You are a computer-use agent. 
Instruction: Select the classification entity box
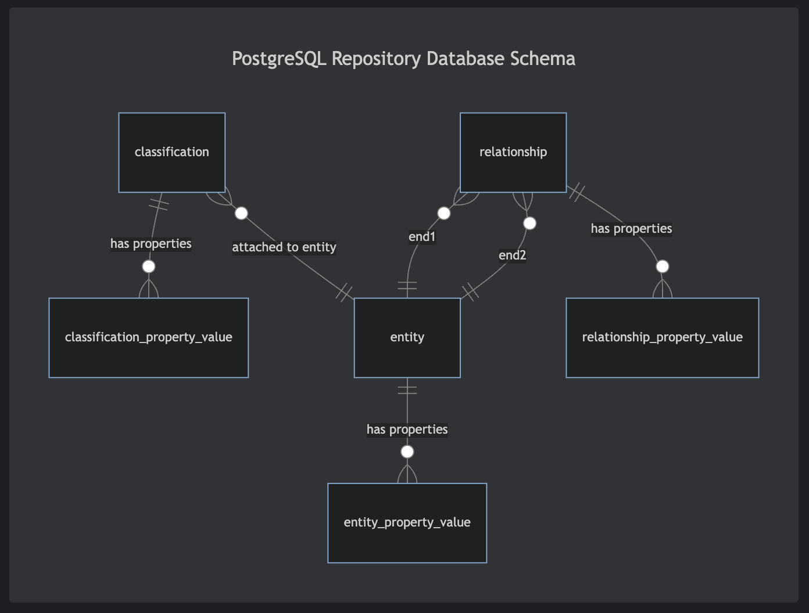pyautogui.click(x=172, y=152)
